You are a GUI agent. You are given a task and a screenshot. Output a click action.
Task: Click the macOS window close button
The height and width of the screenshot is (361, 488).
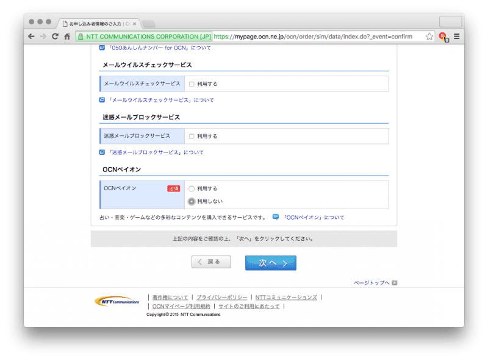[x=32, y=21]
